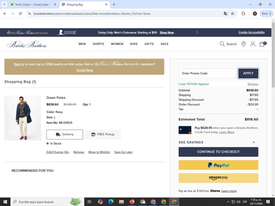Open the SHIRTS menu
The width and height of the screenshot is (275, 206).
(x=98, y=44)
